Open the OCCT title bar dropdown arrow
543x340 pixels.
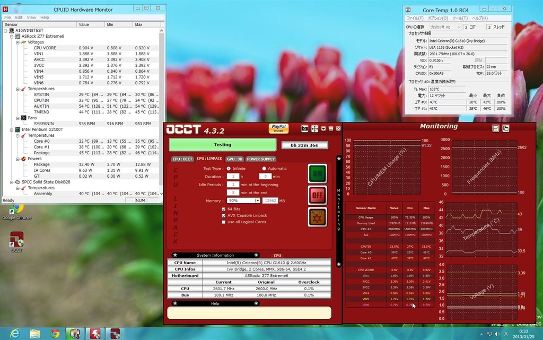coord(323,129)
